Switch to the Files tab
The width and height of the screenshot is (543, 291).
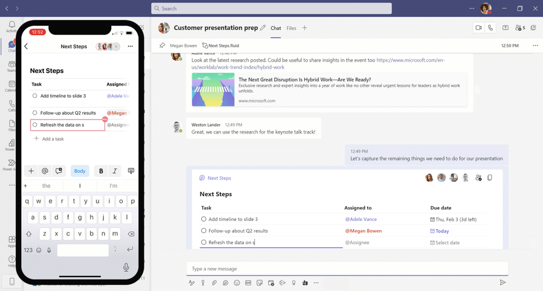pos(291,28)
